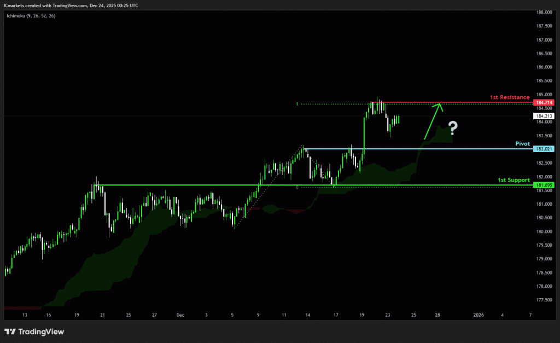The image size is (560, 343).
Task: Click the Pivot label
Action: 523,143
